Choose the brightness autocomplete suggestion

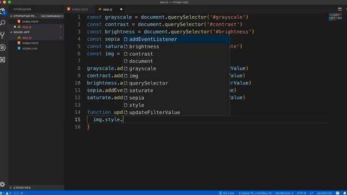click(x=176, y=47)
